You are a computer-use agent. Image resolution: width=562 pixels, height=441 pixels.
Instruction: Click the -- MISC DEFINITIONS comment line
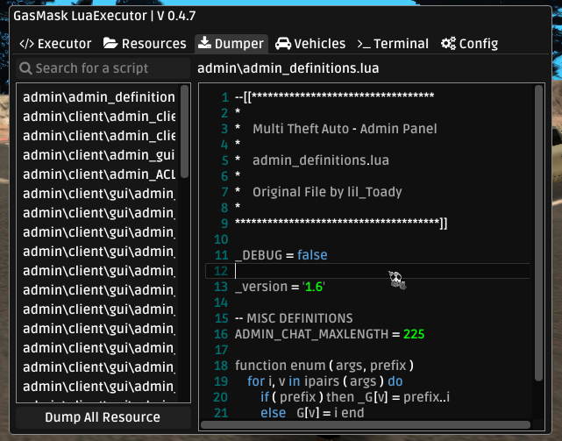point(294,318)
